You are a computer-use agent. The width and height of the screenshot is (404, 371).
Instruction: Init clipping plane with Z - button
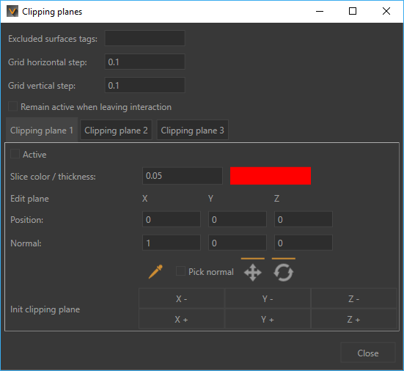353,298
